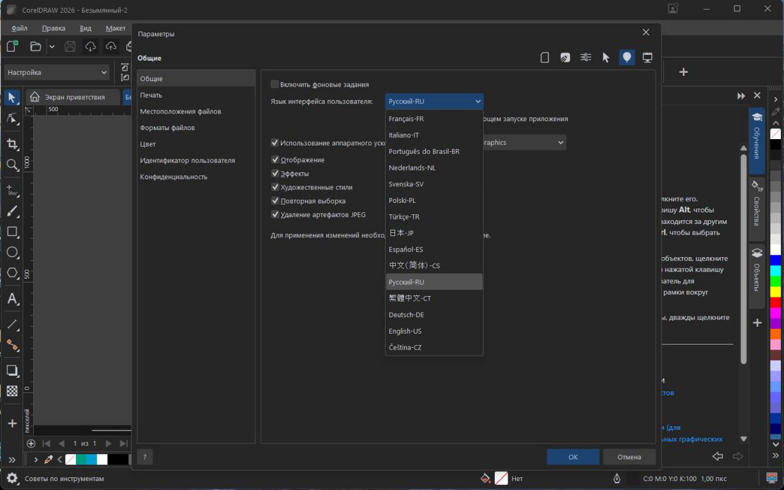The height and width of the screenshot is (490, 784).
Task: Pick the Ellipse tool
Action: point(12,252)
